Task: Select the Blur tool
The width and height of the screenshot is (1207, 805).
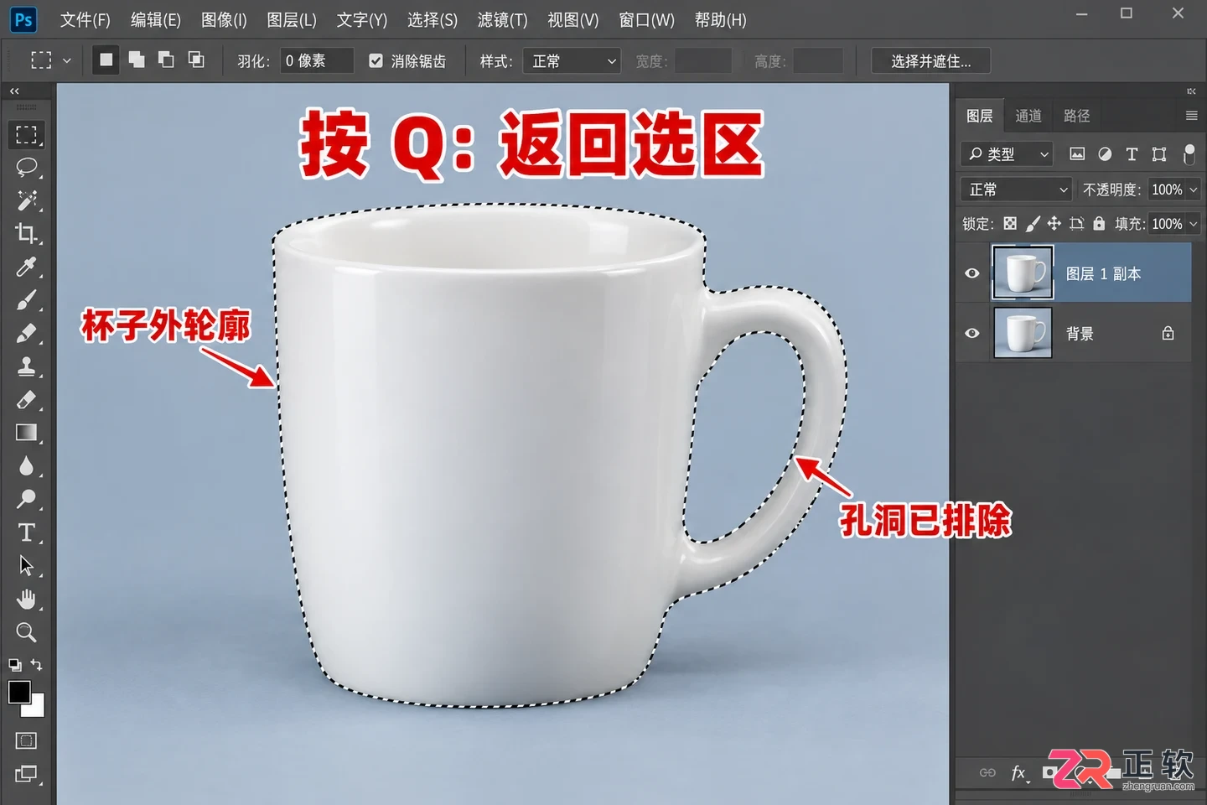Action: coord(27,466)
